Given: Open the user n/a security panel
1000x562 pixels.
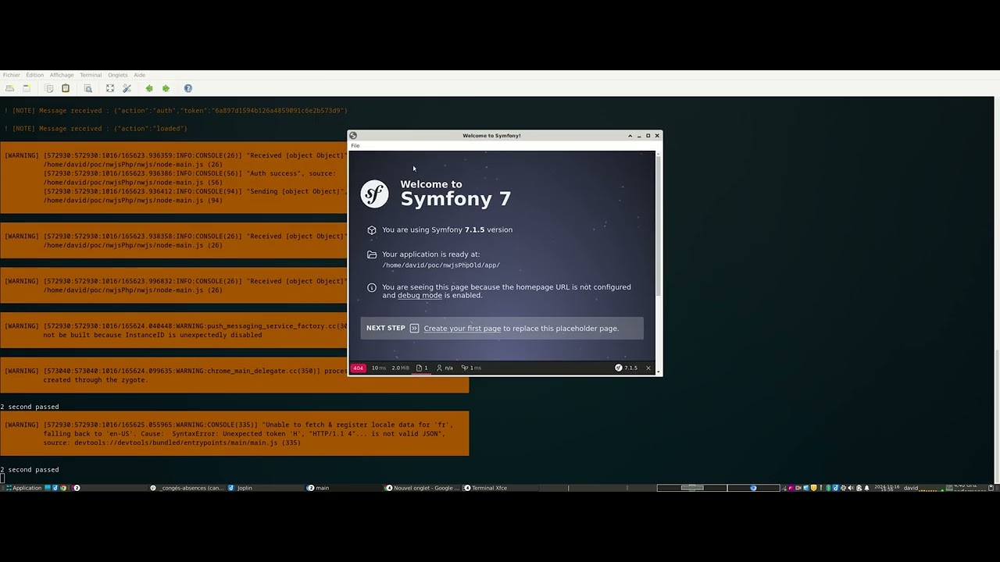Looking at the screenshot, I should click(x=445, y=368).
